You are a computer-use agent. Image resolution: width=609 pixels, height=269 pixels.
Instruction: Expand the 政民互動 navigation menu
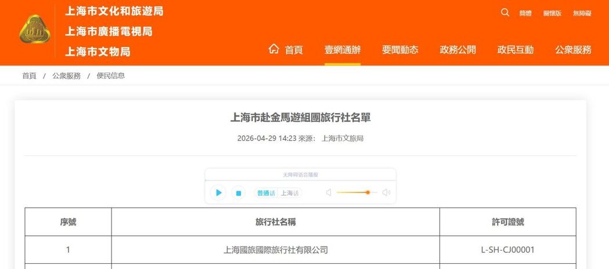515,50
